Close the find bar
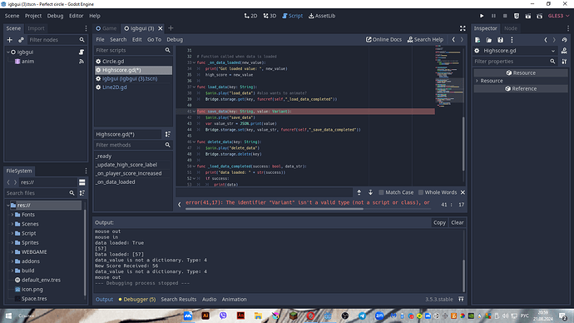This screenshot has width=574, height=323. coord(463,192)
